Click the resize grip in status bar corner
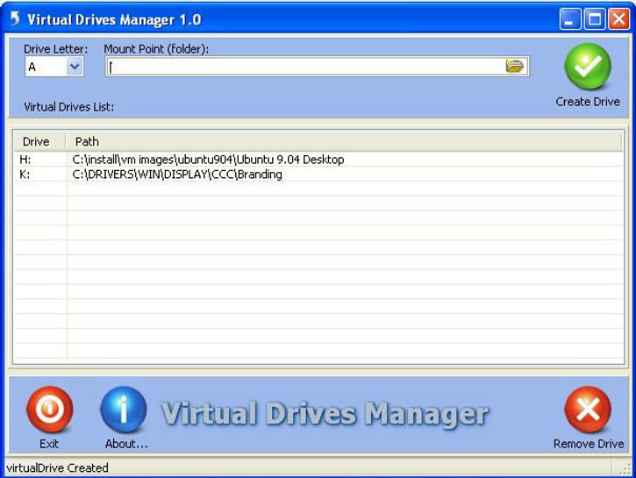This screenshot has height=478, width=636. (625, 468)
